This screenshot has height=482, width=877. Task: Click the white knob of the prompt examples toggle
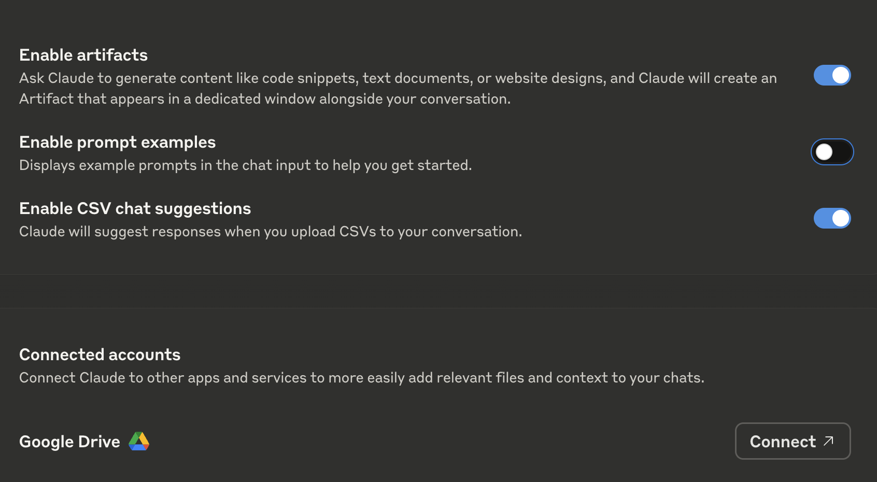(824, 152)
